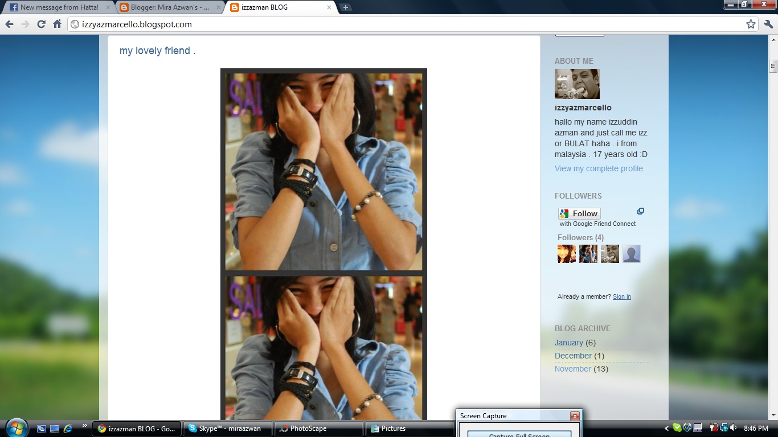
Task: Click the About Me profile photo
Action: [577, 84]
